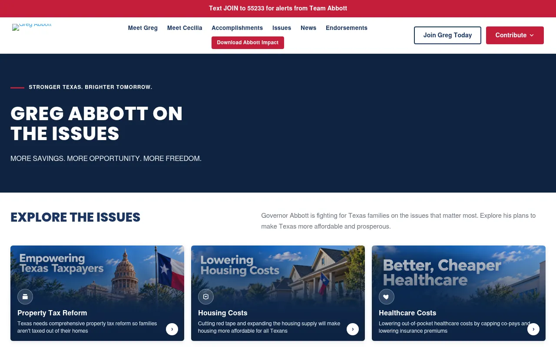The width and height of the screenshot is (556, 347).
Task: Expand the Contribute dropdown
Action: click(515, 35)
